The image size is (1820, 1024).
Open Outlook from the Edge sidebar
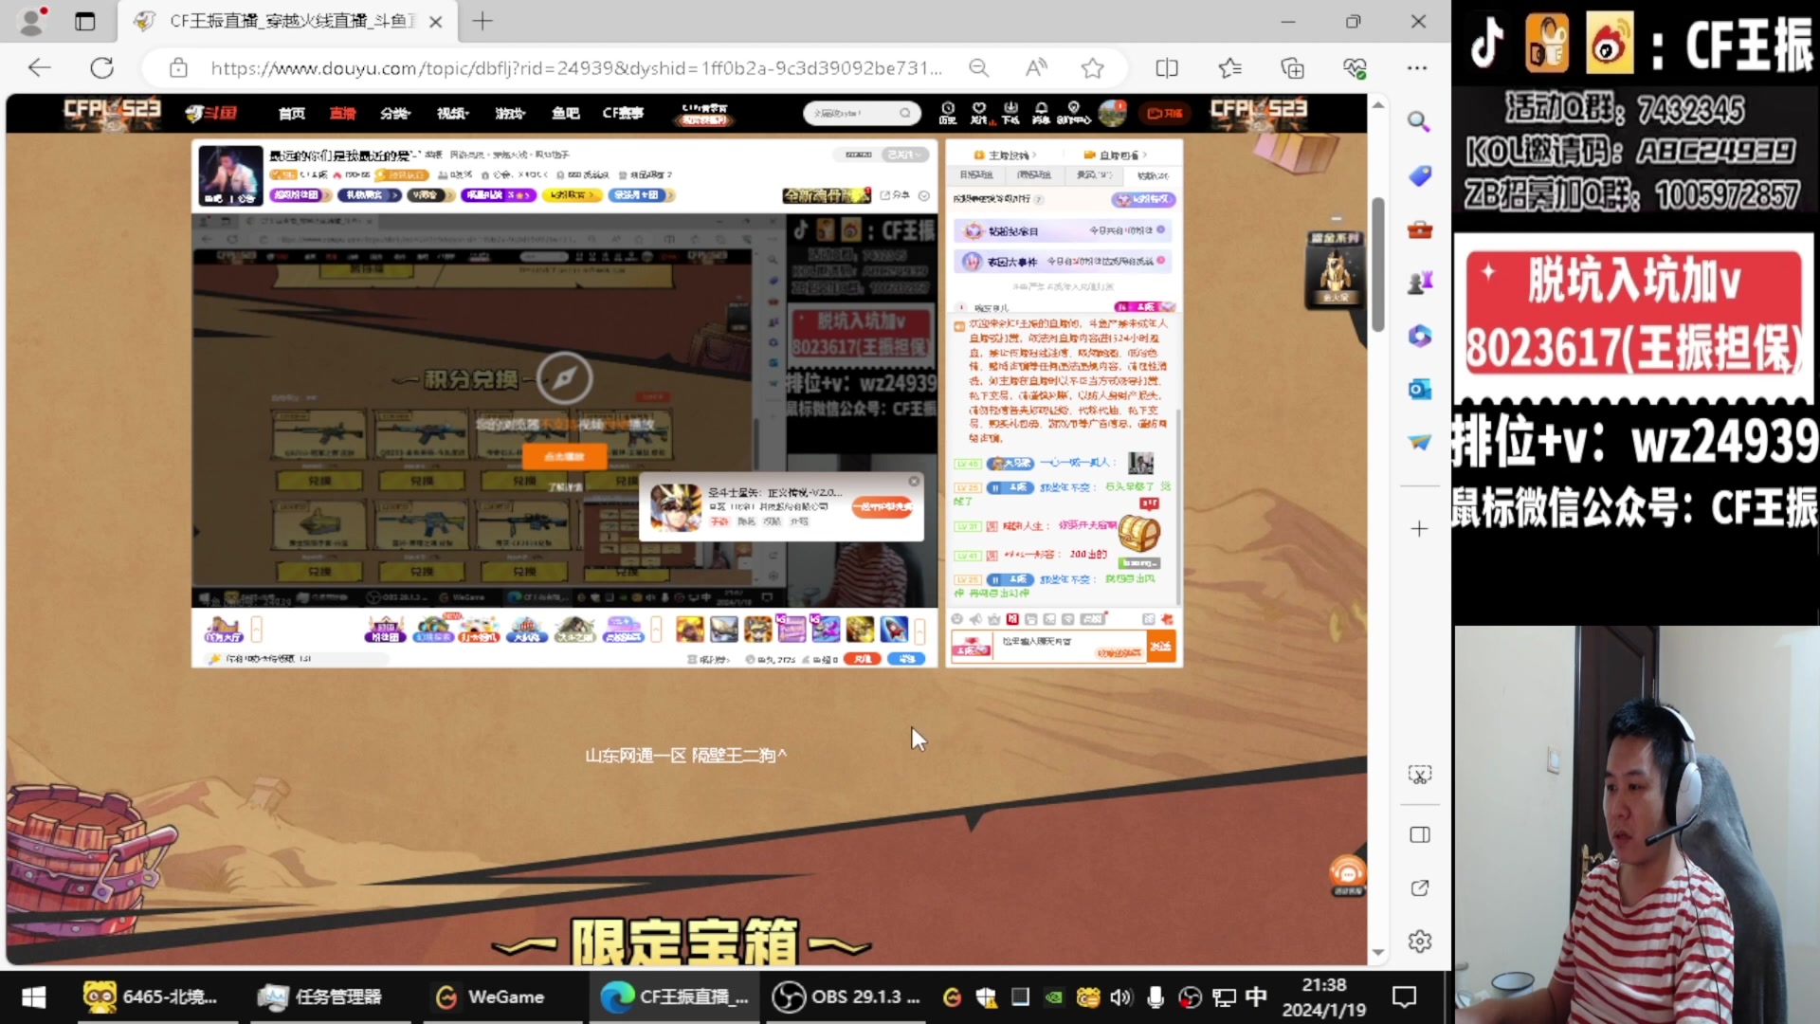[x=1419, y=389]
